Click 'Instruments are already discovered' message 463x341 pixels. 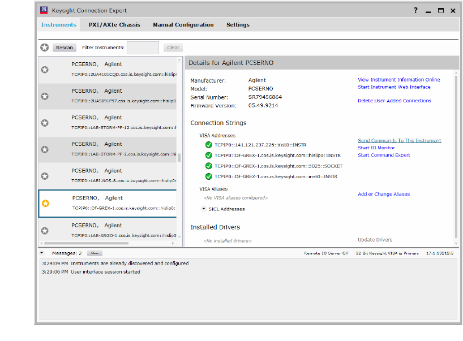(x=130, y=264)
